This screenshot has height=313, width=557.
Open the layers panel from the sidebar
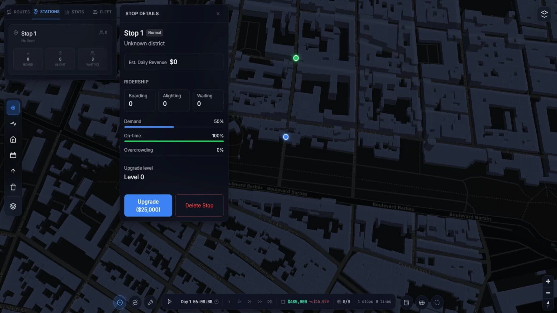coord(13,206)
